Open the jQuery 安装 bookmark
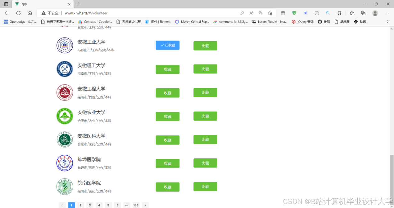Screen dimensions: 394x208 tap(302, 22)
